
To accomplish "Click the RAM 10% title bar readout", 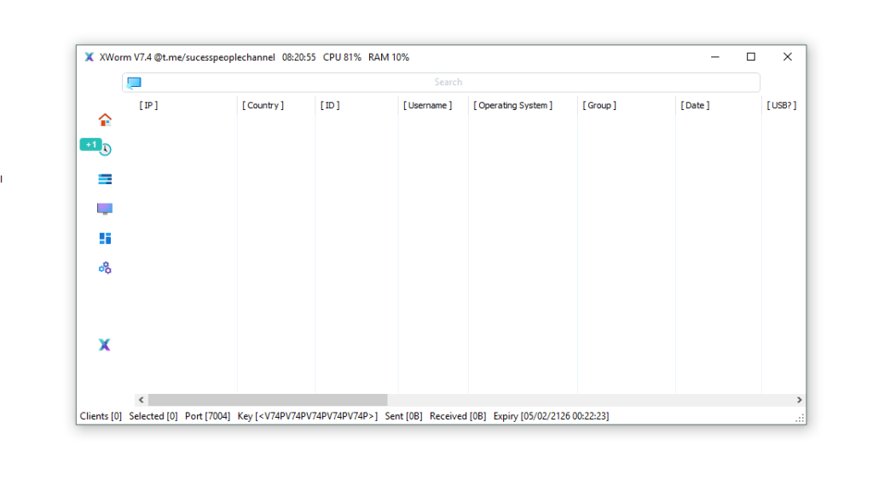I will (389, 57).
